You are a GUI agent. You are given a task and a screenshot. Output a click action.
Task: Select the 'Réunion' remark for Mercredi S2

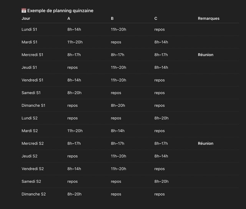[x=206, y=144]
